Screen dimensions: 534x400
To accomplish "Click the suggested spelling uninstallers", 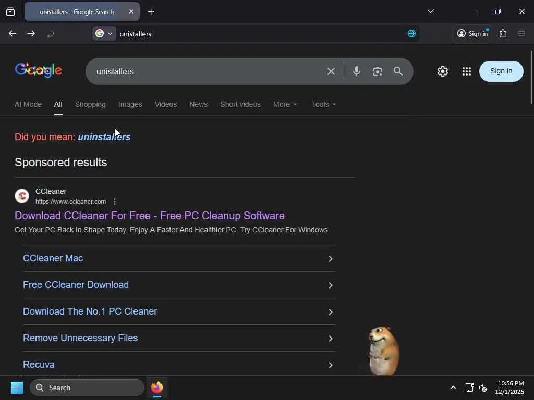I will (104, 137).
